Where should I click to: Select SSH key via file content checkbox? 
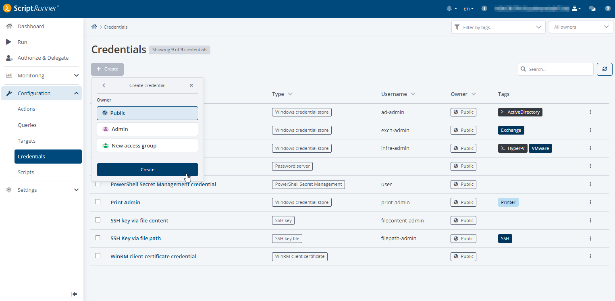pos(98,220)
